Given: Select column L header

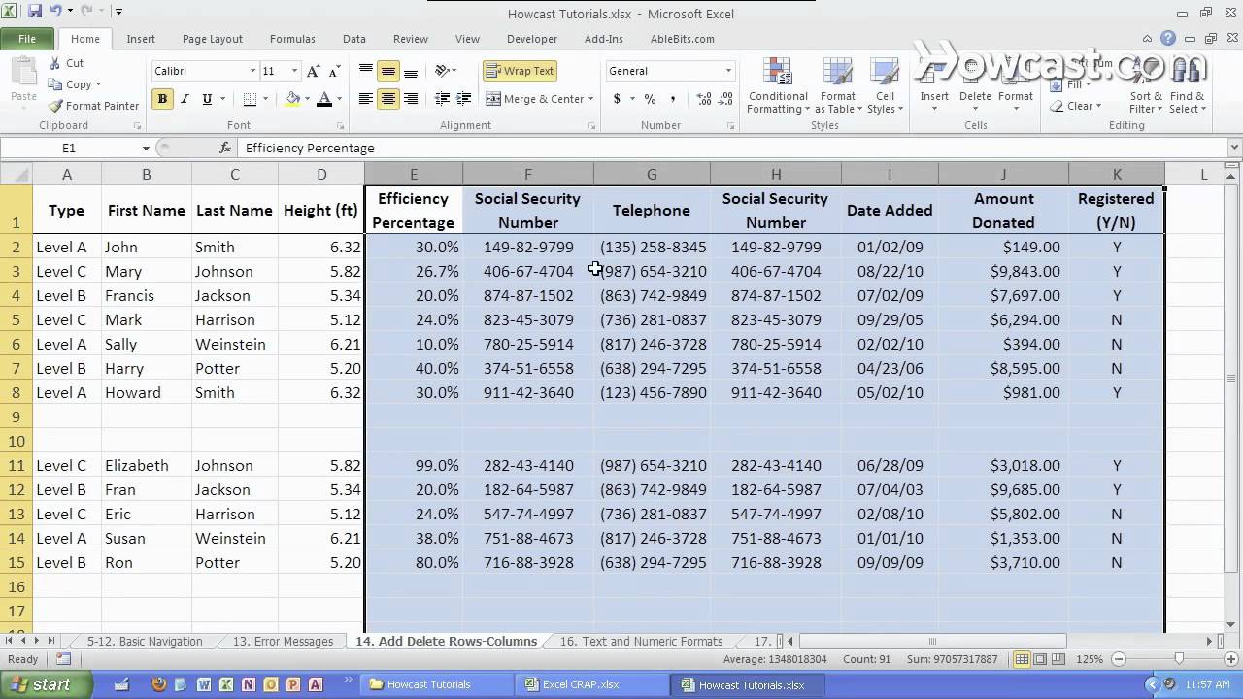Looking at the screenshot, I should point(1203,174).
